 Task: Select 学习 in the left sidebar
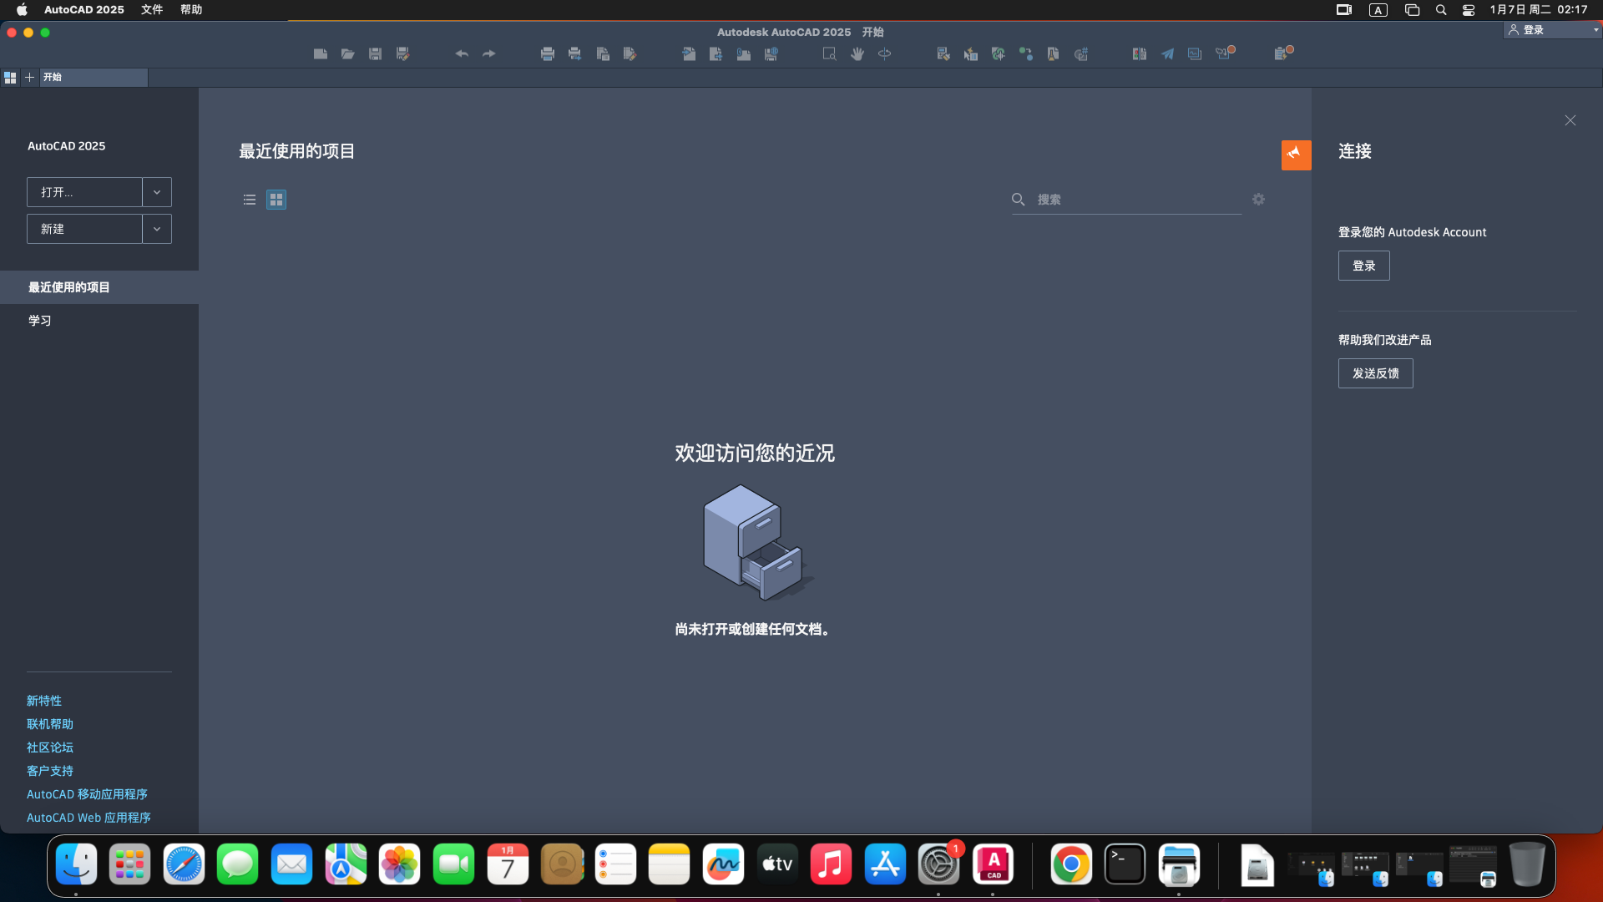tap(40, 321)
